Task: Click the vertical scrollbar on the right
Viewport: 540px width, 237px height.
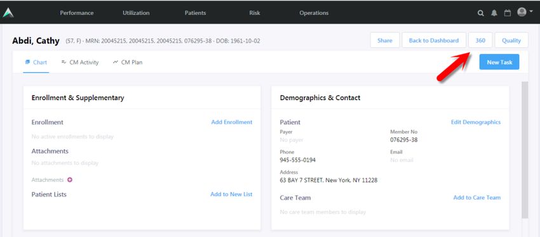Action: [525, 150]
